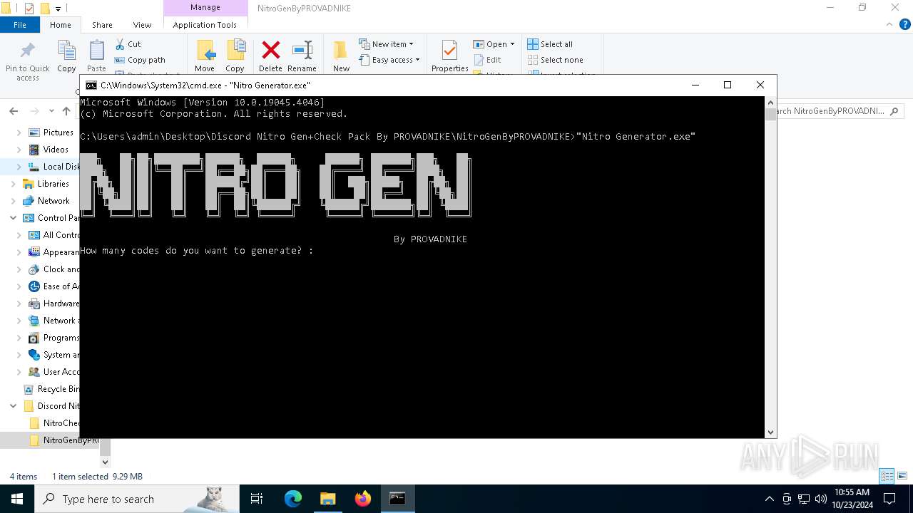Viewport: 913px width, 513px height.
Task: Click the Properties icon
Action: [x=449, y=51]
